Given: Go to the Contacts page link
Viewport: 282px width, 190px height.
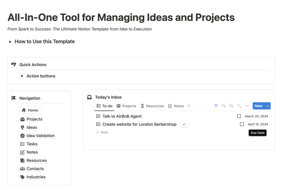Looking at the screenshot, I should point(35,169).
